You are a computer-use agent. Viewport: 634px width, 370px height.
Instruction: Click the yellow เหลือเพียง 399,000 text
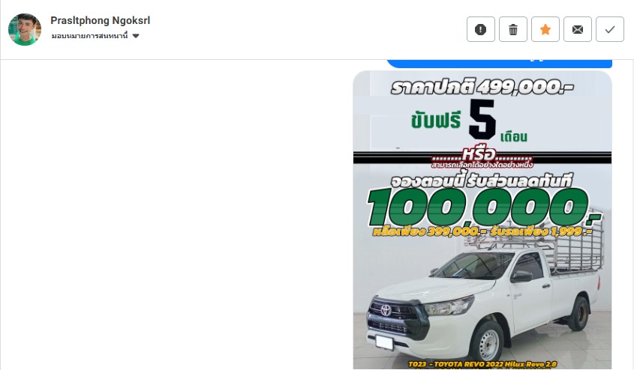point(429,231)
